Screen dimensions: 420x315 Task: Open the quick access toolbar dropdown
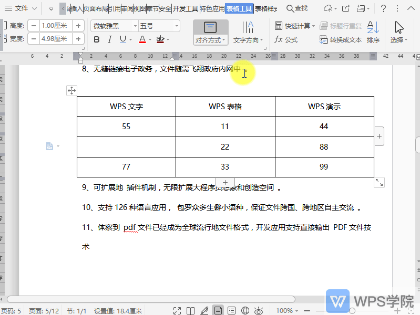[51, 9]
